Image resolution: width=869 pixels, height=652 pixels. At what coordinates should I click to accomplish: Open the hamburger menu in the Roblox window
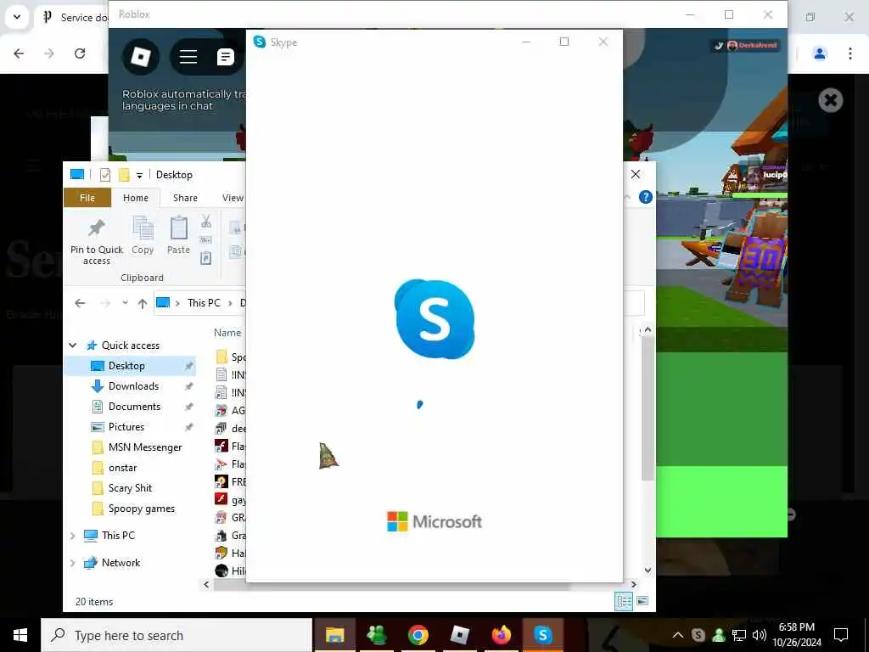click(x=188, y=57)
